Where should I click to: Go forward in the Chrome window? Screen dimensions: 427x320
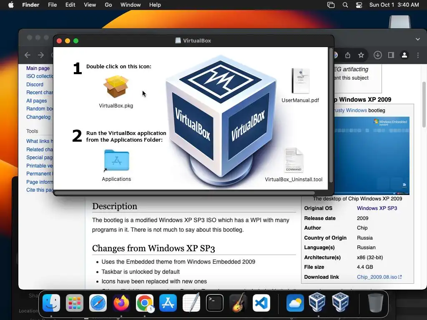[41, 55]
